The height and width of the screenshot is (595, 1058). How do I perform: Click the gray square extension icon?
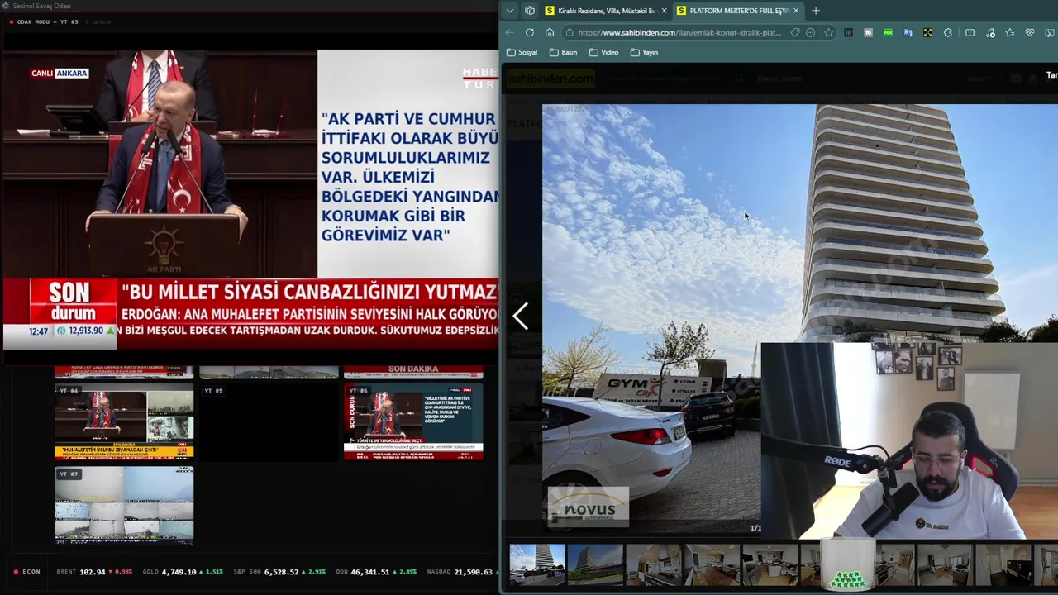coord(868,32)
